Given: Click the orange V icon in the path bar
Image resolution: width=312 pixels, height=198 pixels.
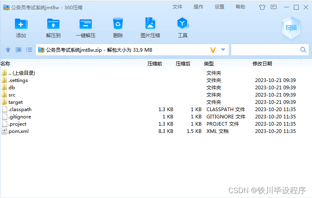Looking at the screenshot, I should tap(213, 50).
